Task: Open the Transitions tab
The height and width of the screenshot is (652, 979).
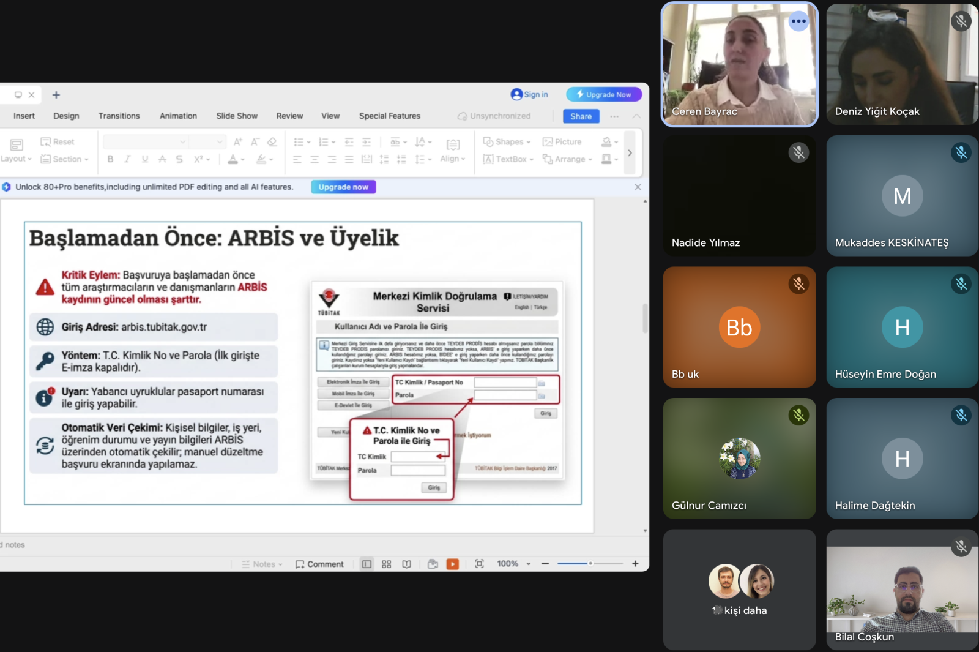Action: pyautogui.click(x=119, y=116)
